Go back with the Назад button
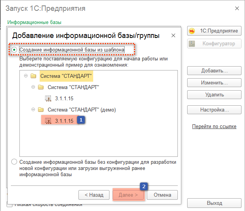 coord(94,195)
